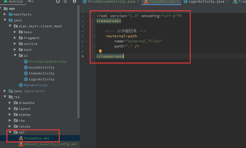246x148 pixels.
Task: Click the locate/select opened file target icon
Action: [x=58, y=1]
